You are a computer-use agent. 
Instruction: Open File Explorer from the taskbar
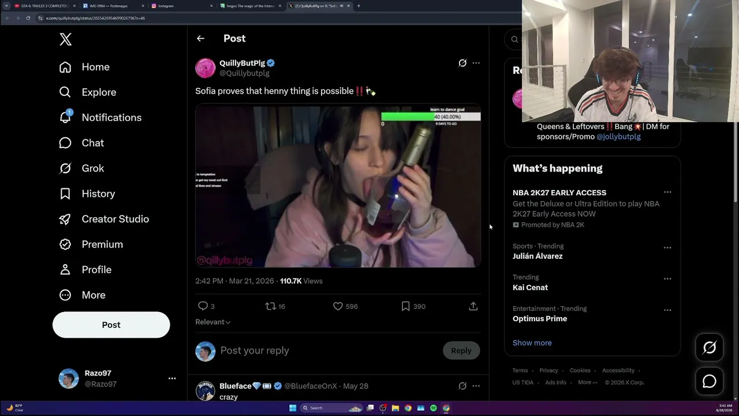[395, 408]
